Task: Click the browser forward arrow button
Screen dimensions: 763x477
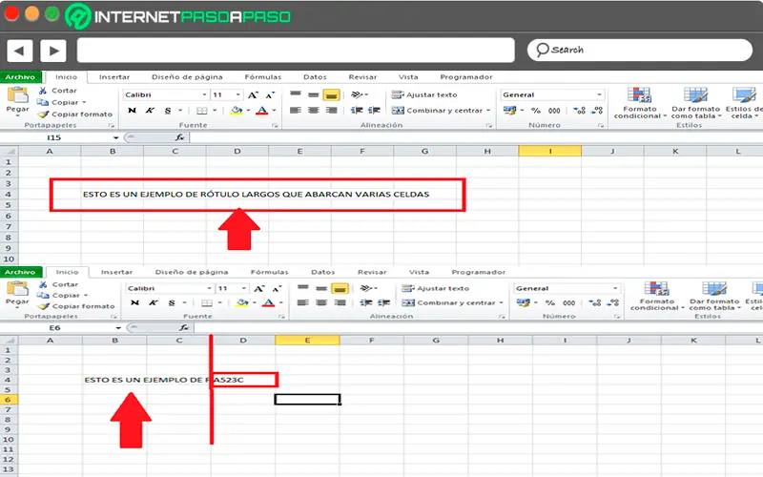Action: click(x=53, y=51)
